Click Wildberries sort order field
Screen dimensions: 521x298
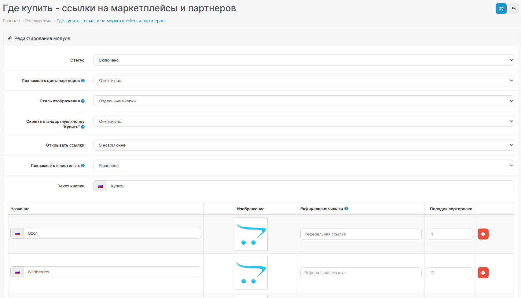pyautogui.click(x=449, y=273)
